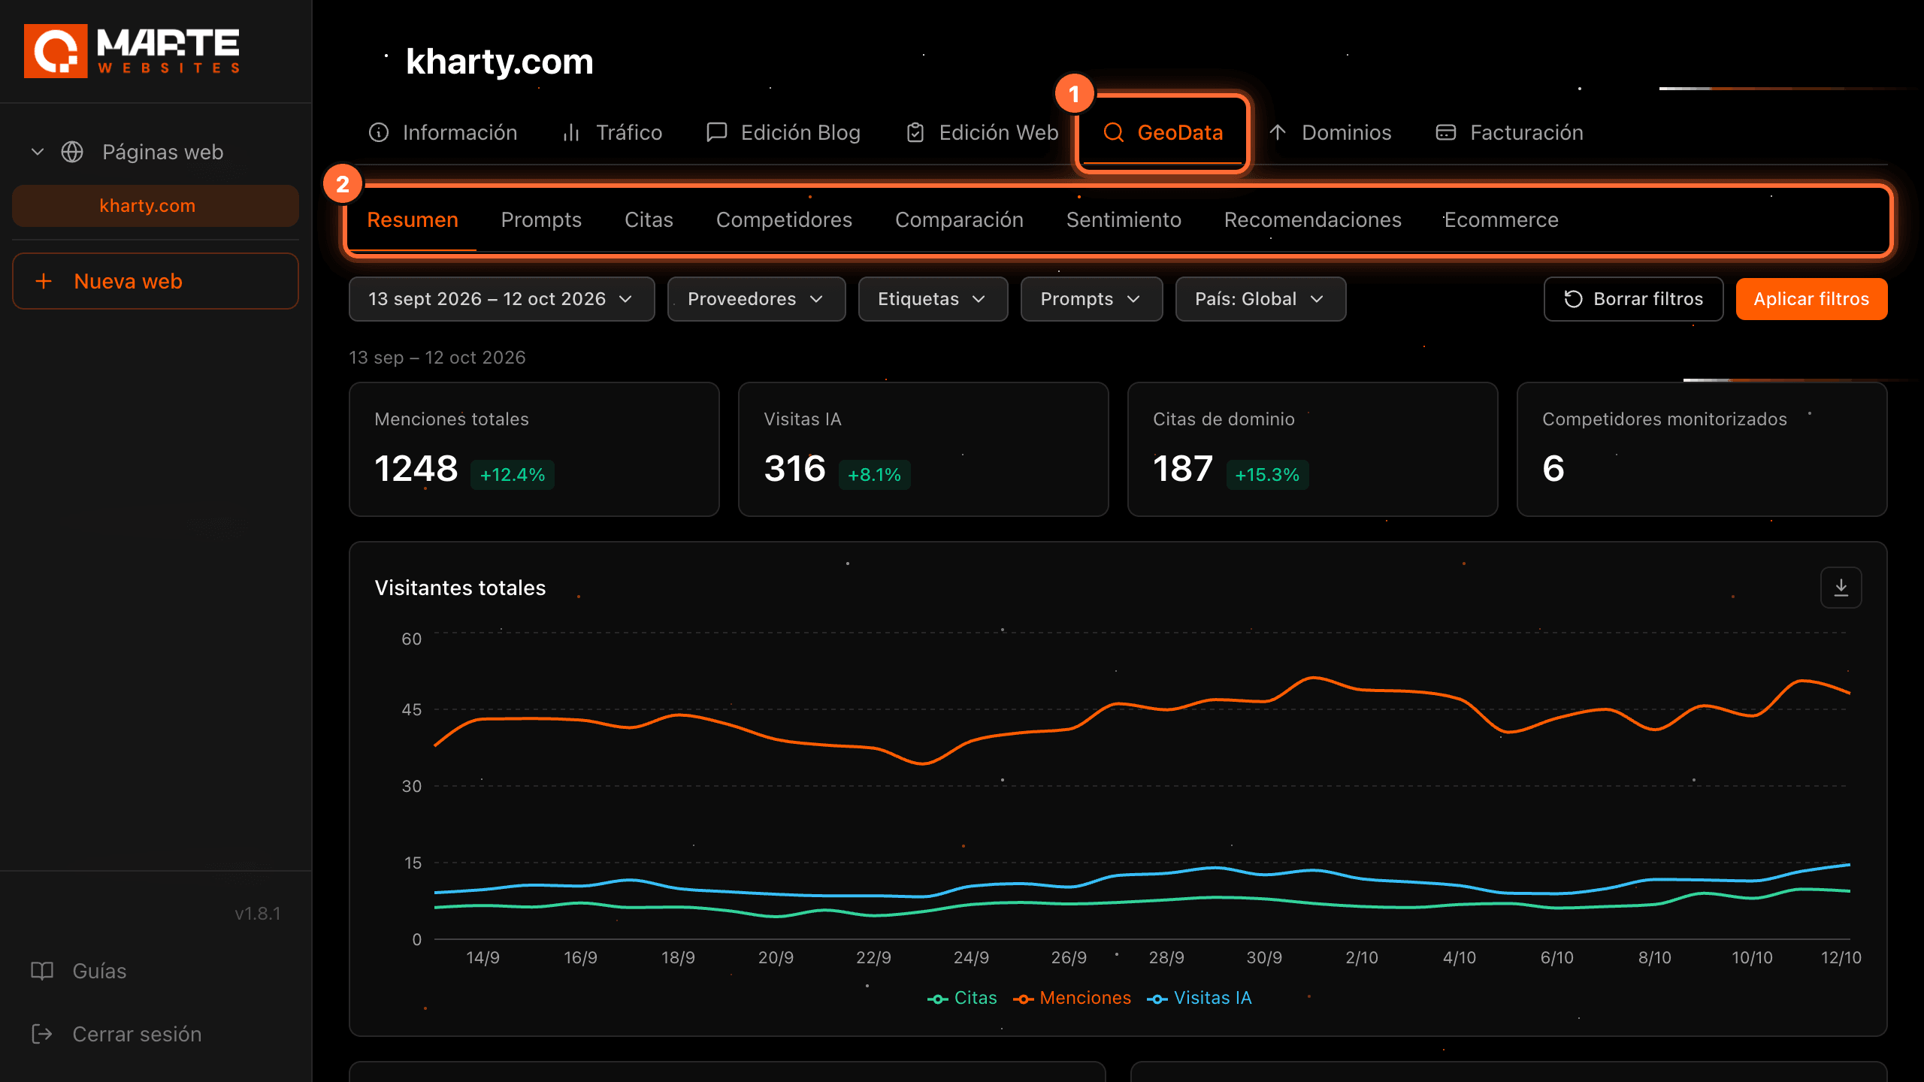Switch to the Prompts sub-tab

pyautogui.click(x=541, y=220)
